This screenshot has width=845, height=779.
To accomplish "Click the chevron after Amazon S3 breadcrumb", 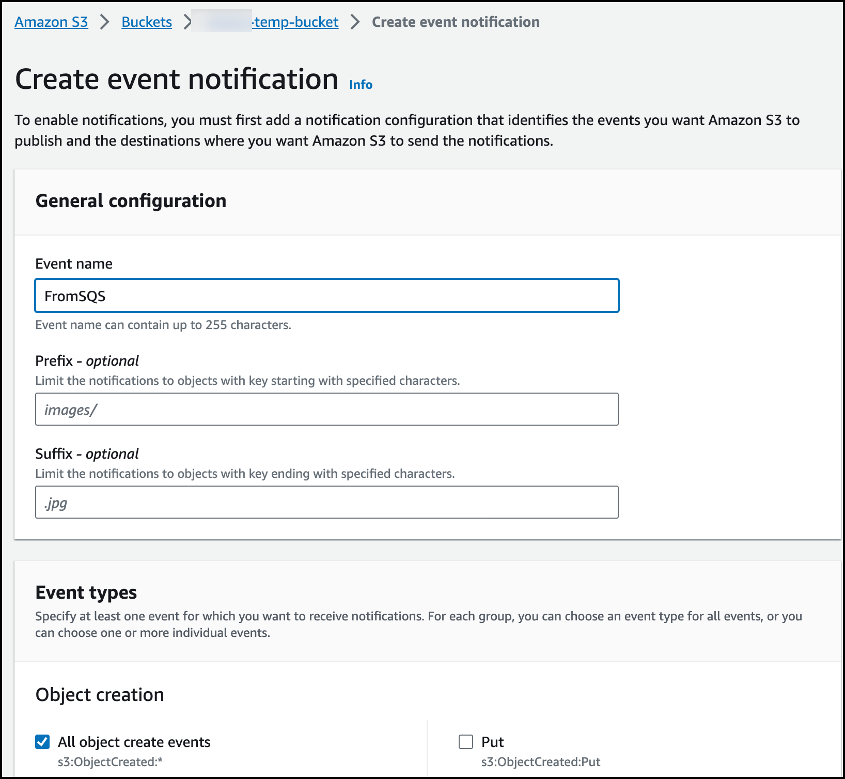I will pyautogui.click(x=105, y=22).
